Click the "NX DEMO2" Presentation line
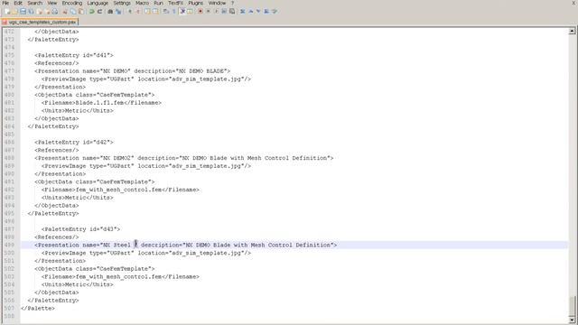The width and height of the screenshot is (578, 325). pyautogui.click(x=184, y=158)
